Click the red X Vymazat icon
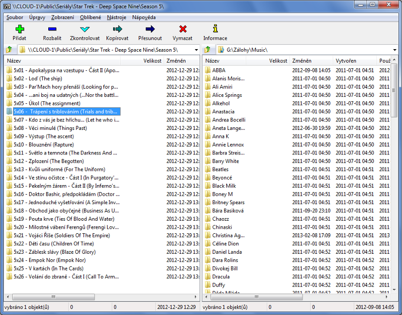 tap(182, 30)
